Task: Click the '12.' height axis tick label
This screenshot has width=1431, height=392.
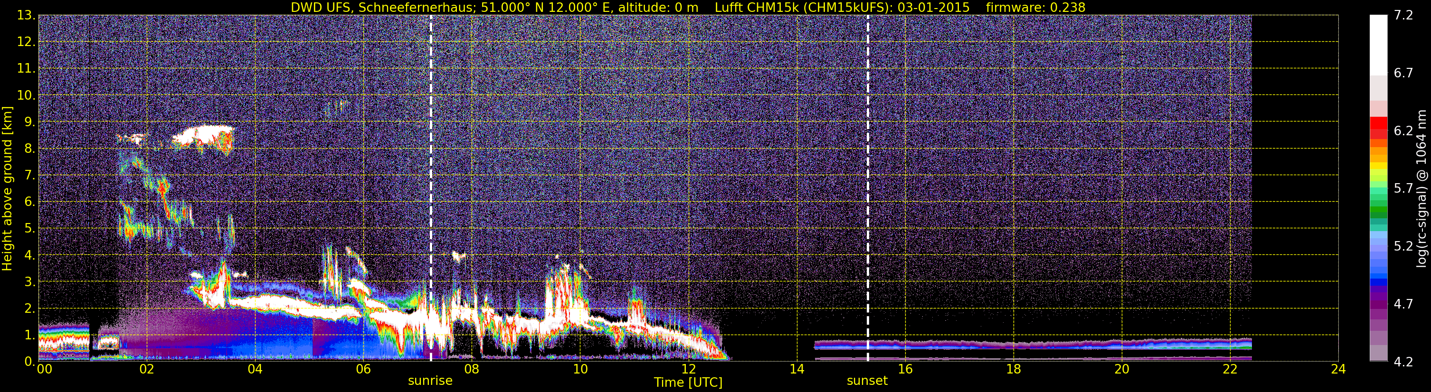Action: [26, 42]
